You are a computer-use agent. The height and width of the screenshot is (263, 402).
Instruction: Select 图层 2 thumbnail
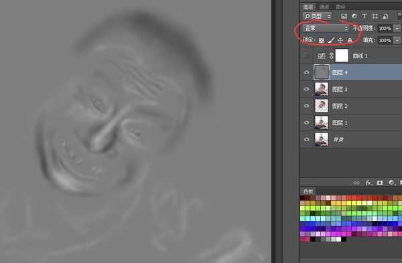point(322,106)
